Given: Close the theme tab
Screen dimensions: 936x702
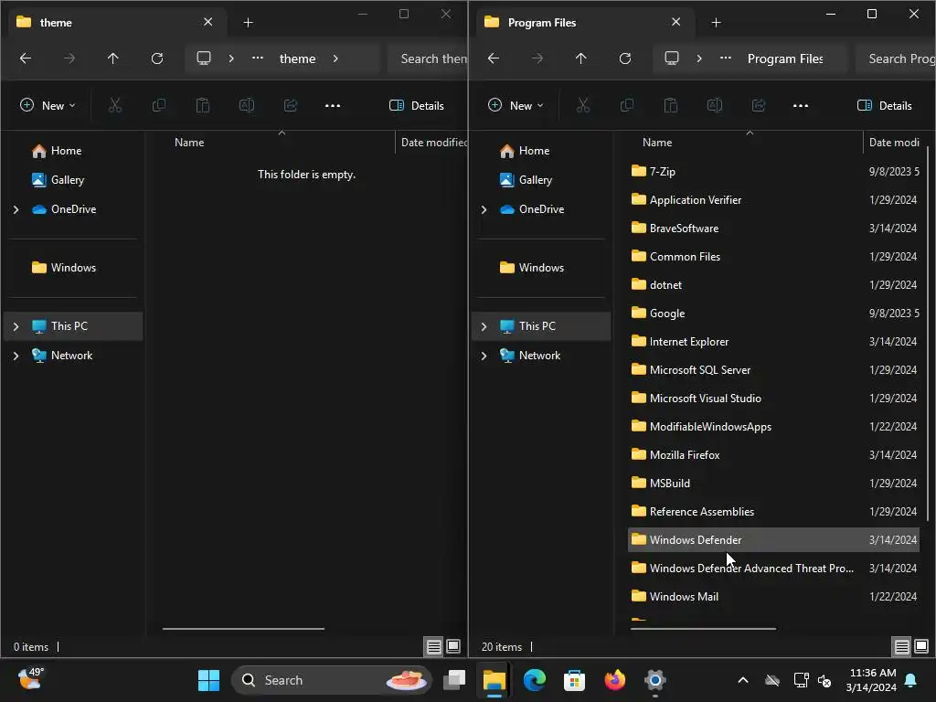Looking at the screenshot, I should [x=207, y=22].
